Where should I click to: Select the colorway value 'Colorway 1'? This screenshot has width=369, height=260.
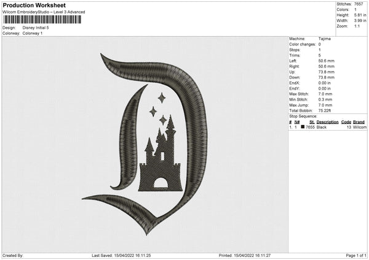(33, 33)
